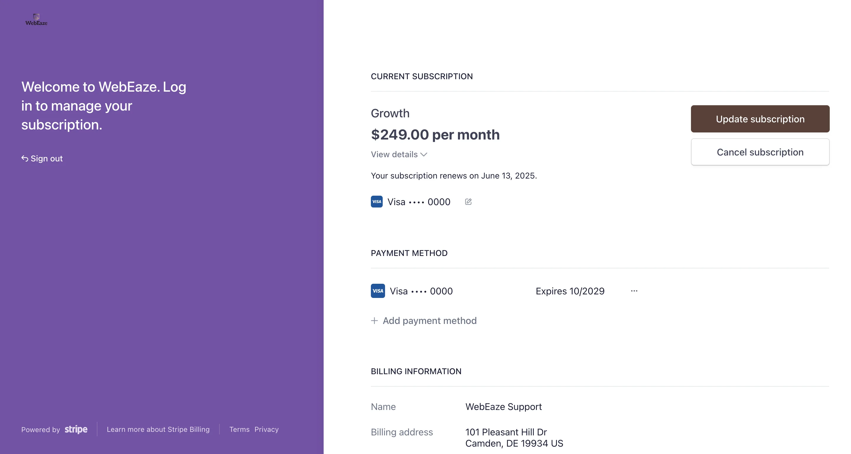
Task: Sign out of the billing portal
Action: pos(42,158)
